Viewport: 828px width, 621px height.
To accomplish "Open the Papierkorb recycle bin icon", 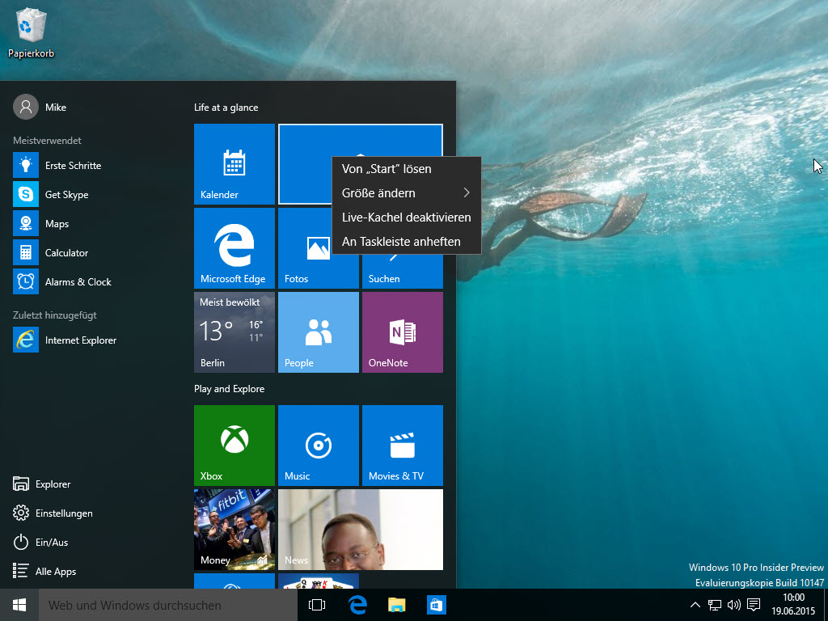I will click(32, 32).
